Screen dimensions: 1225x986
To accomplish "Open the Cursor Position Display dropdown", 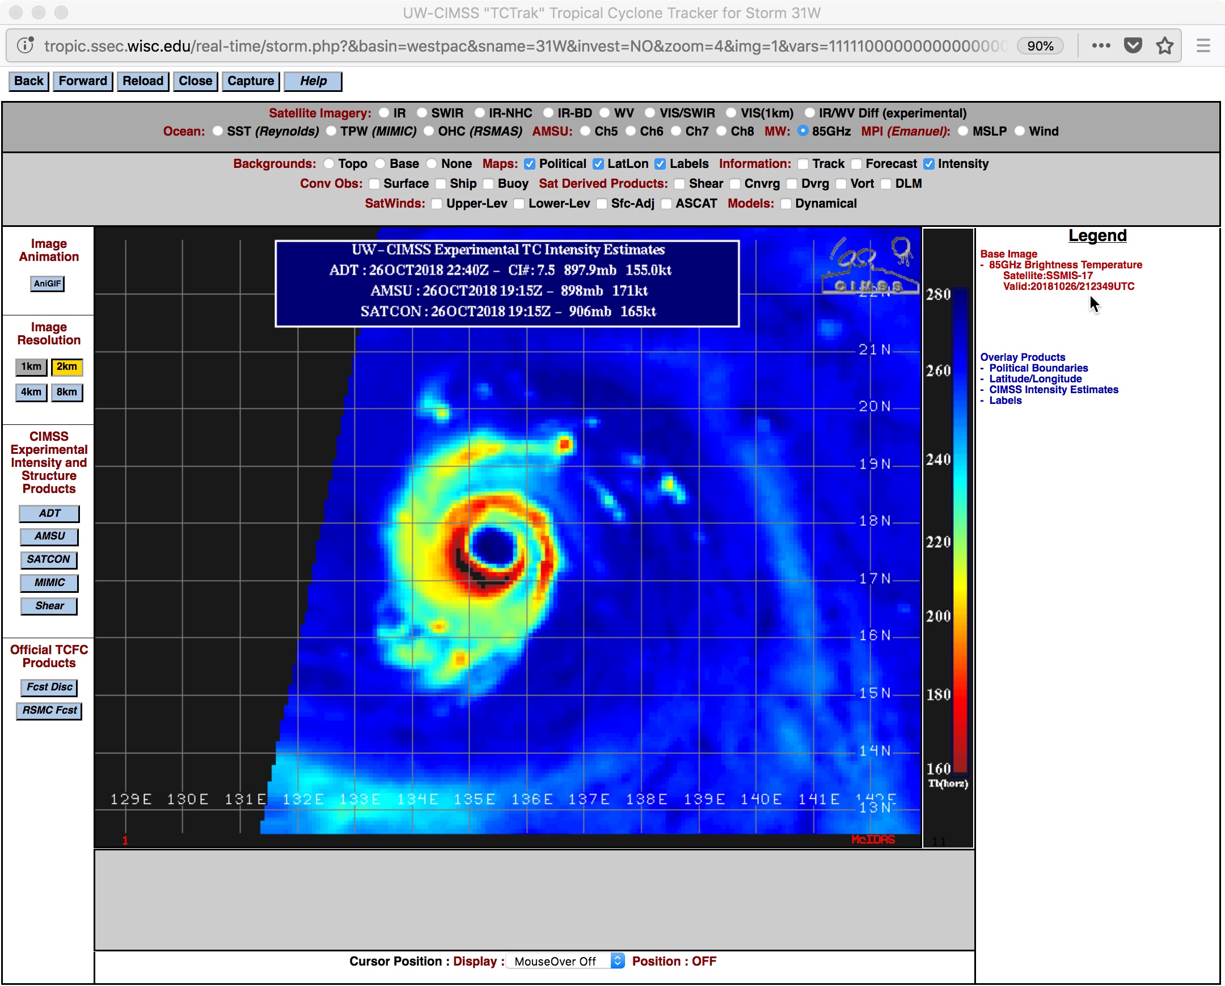I will (565, 962).
